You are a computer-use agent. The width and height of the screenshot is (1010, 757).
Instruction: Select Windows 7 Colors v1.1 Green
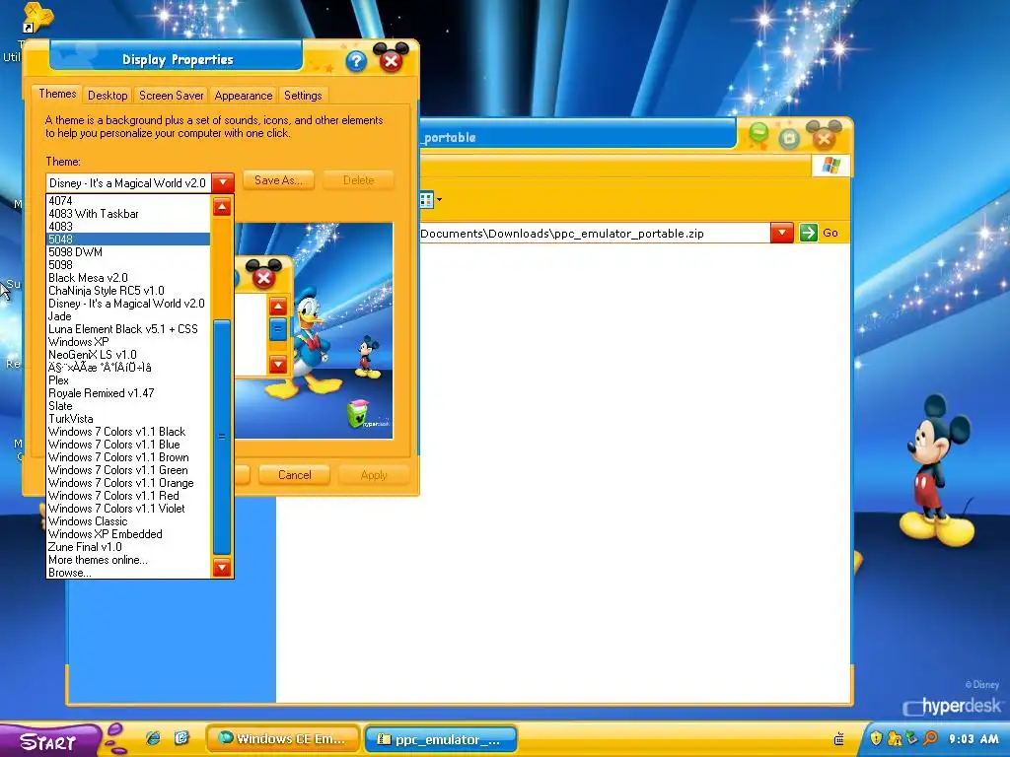[129, 470]
